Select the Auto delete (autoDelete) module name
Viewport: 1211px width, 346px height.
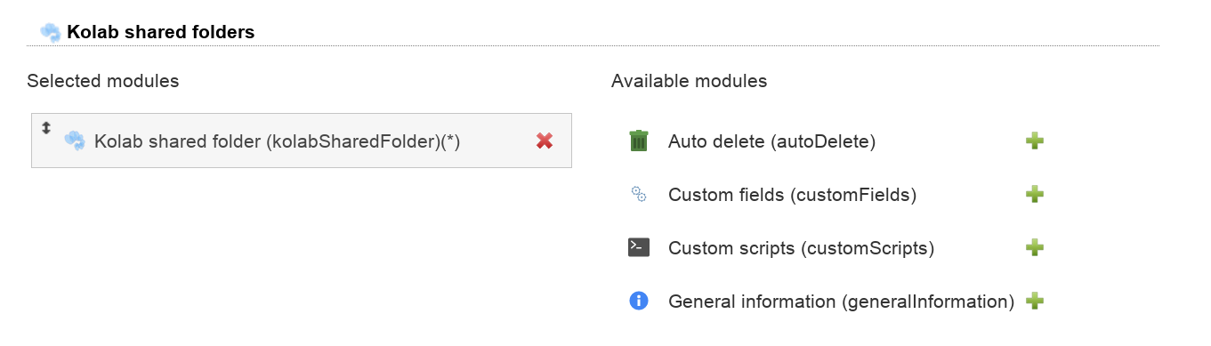pyautogui.click(x=772, y=141)
